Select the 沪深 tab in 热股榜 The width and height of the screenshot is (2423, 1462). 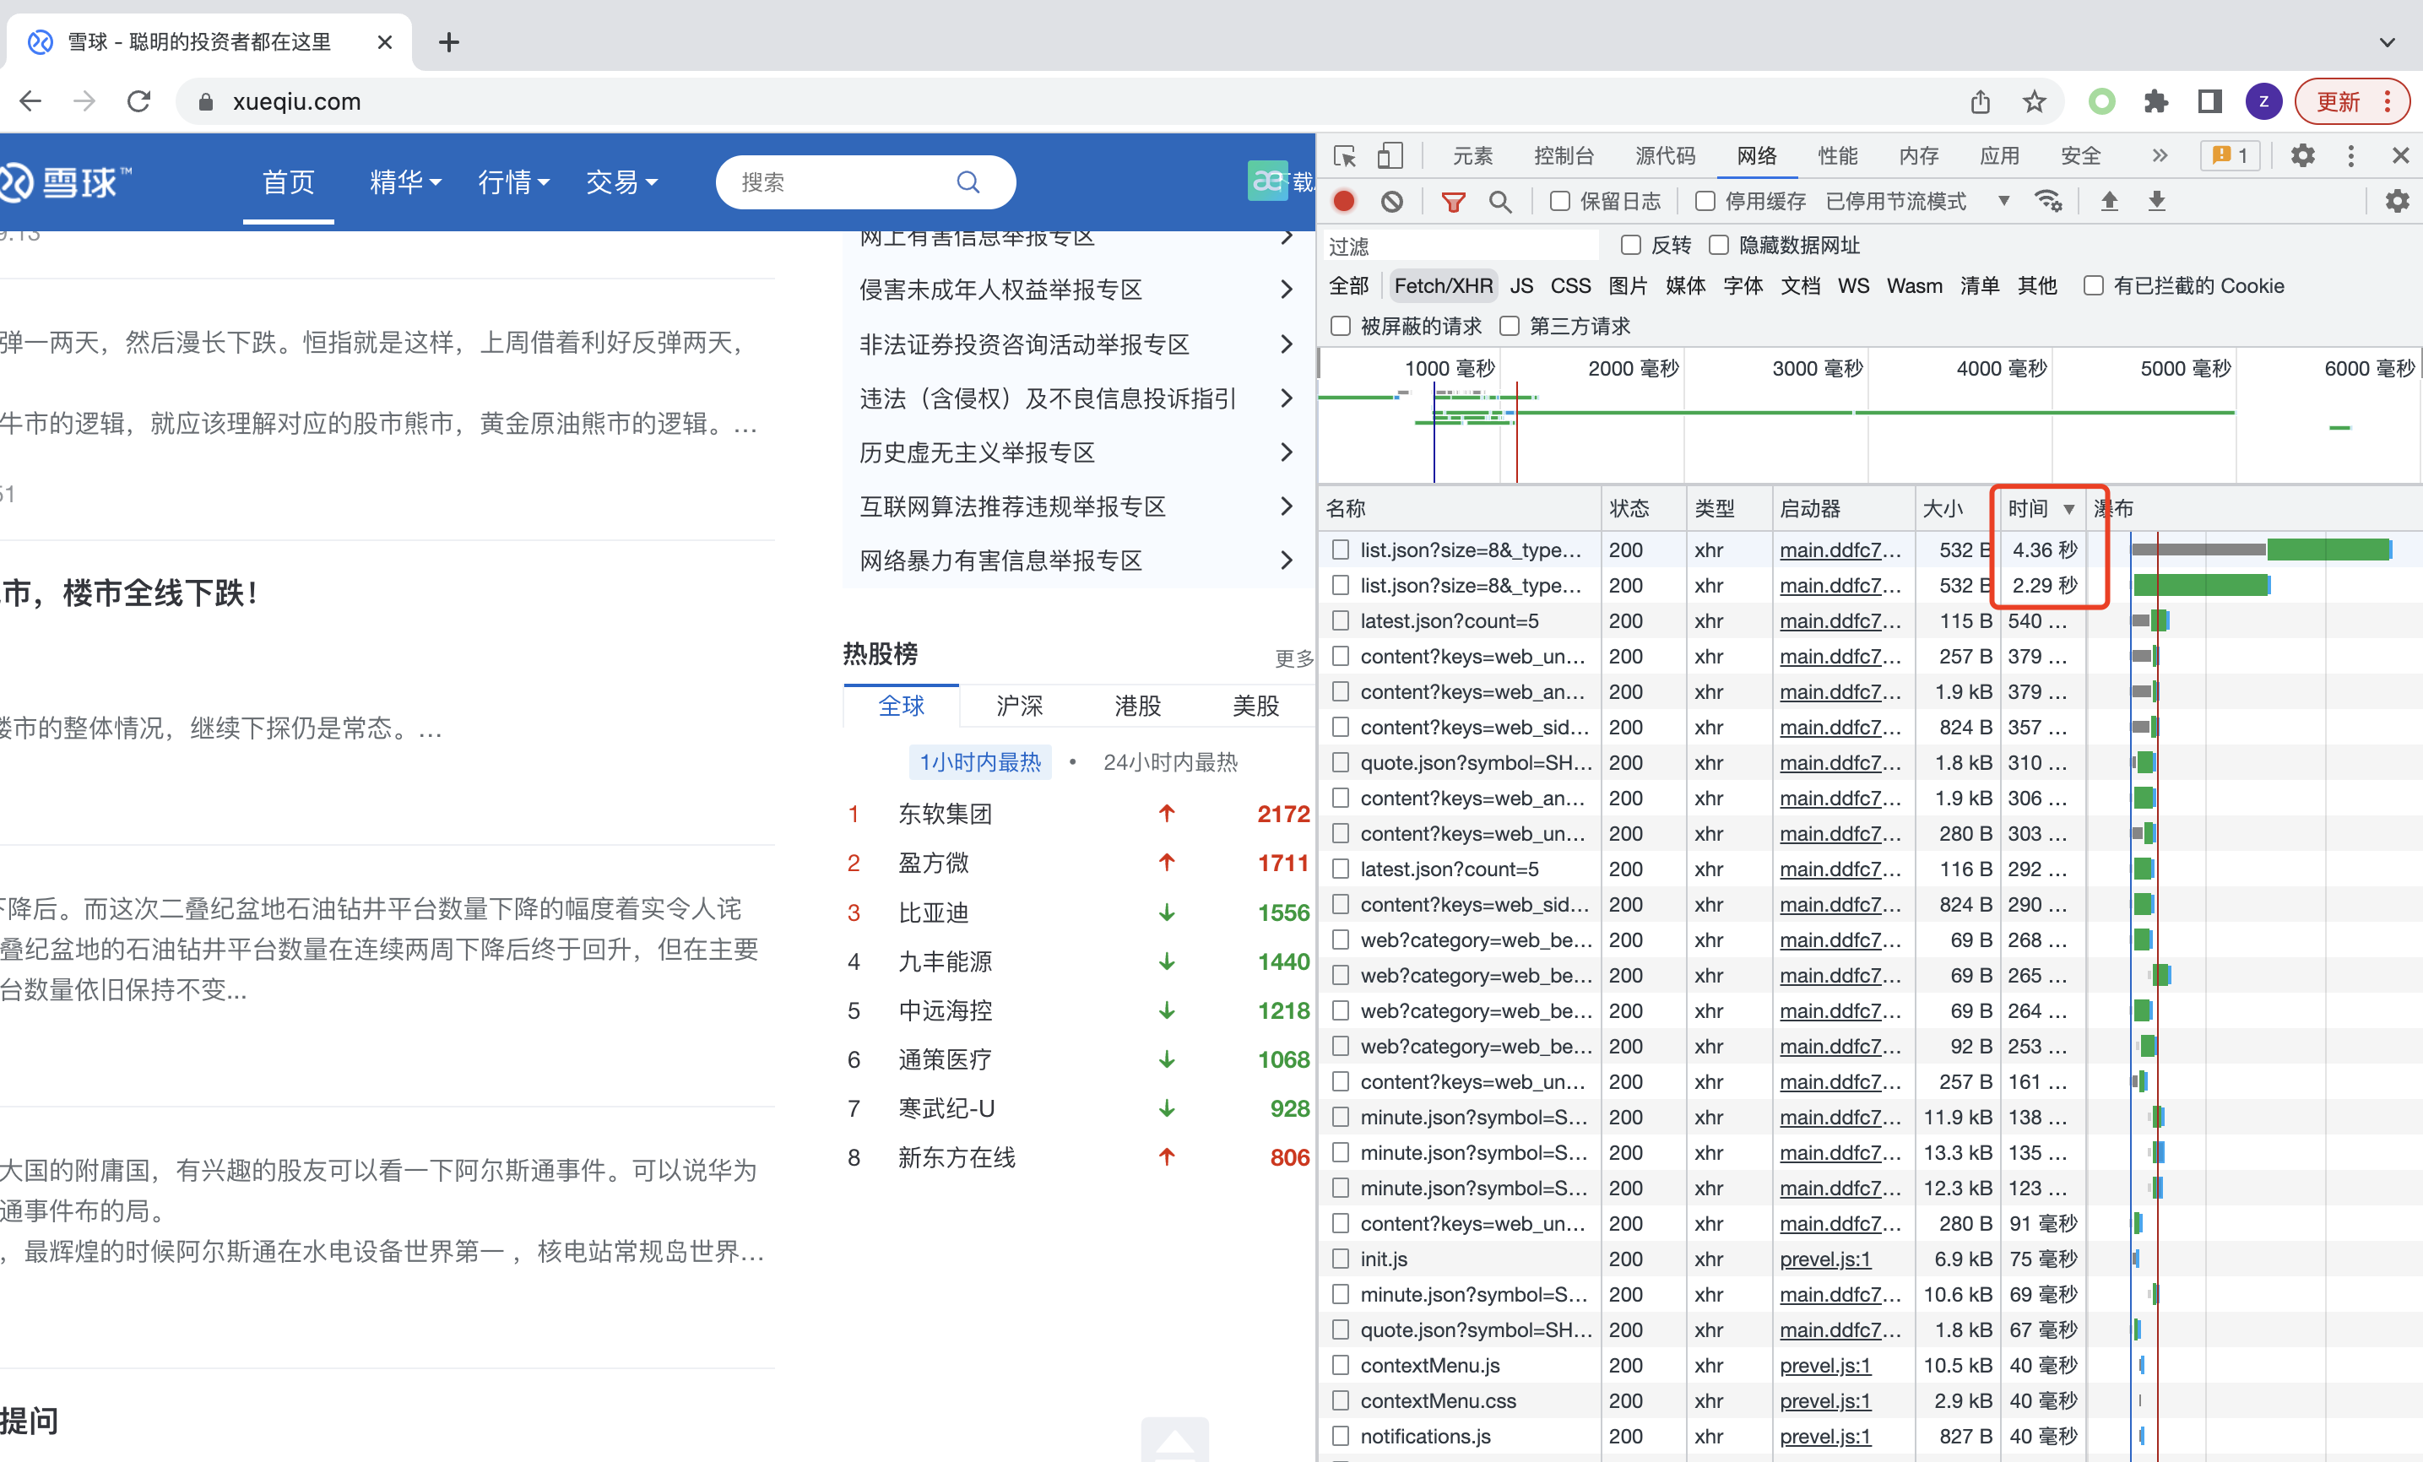click(1019, 705)
